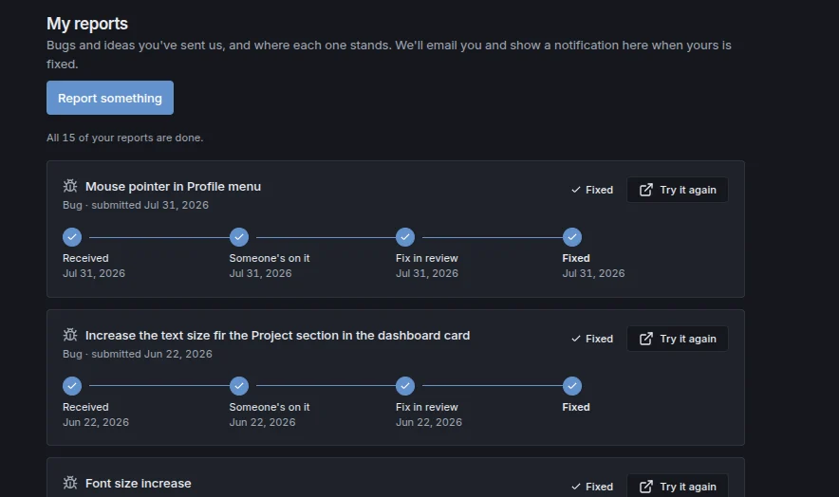The height and width of the screenshot is (497, 839).
Task: Open the Mouse pointer in Profile menu report title
Action: (x=174, y=186)
